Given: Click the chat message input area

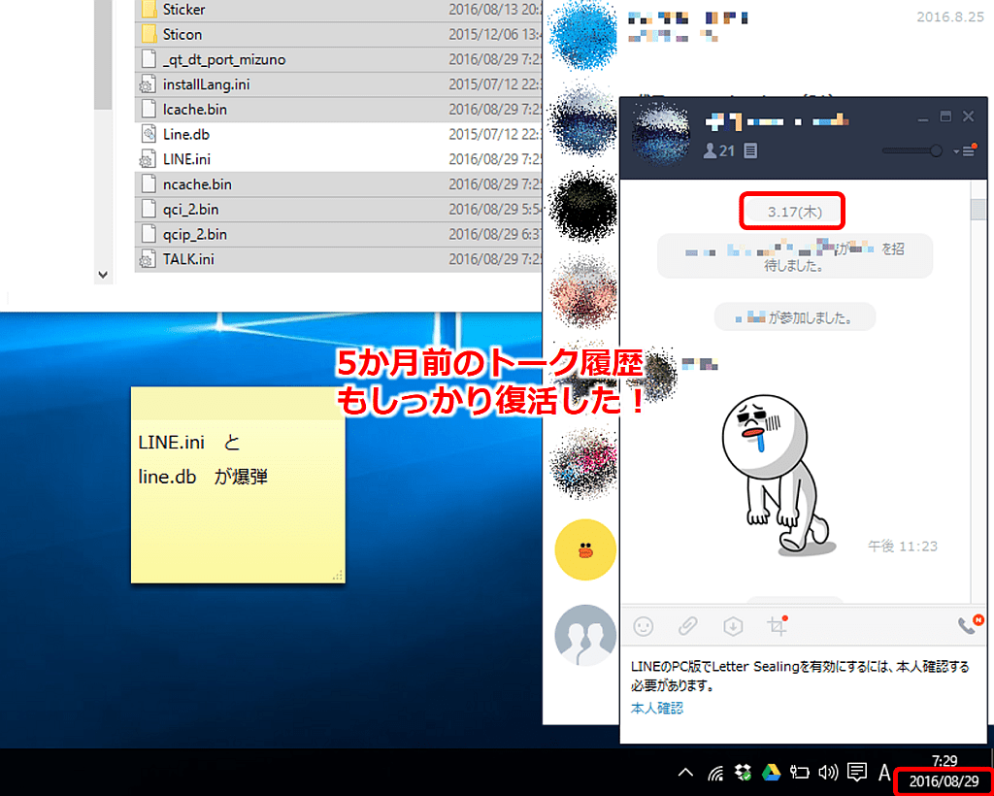Looking at the screenshot, I should [x=803, y=694].
